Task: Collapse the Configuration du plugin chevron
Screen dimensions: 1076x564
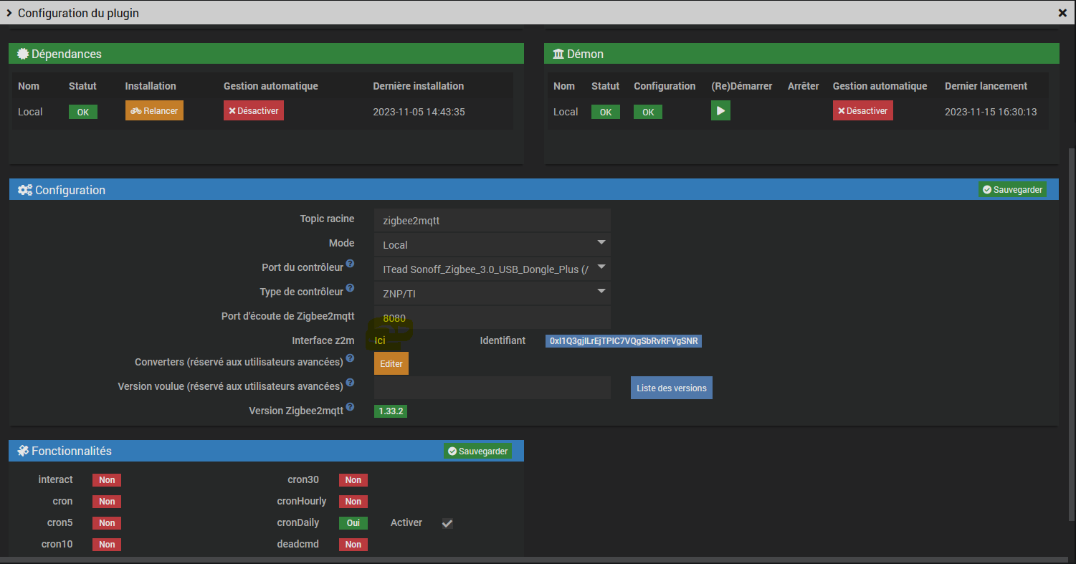Action: (9, 13)
